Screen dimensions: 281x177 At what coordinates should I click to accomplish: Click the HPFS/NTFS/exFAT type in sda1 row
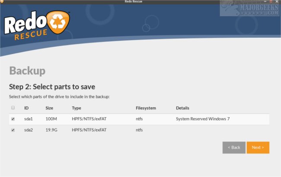pyautogui.click(x=89, y=119)
